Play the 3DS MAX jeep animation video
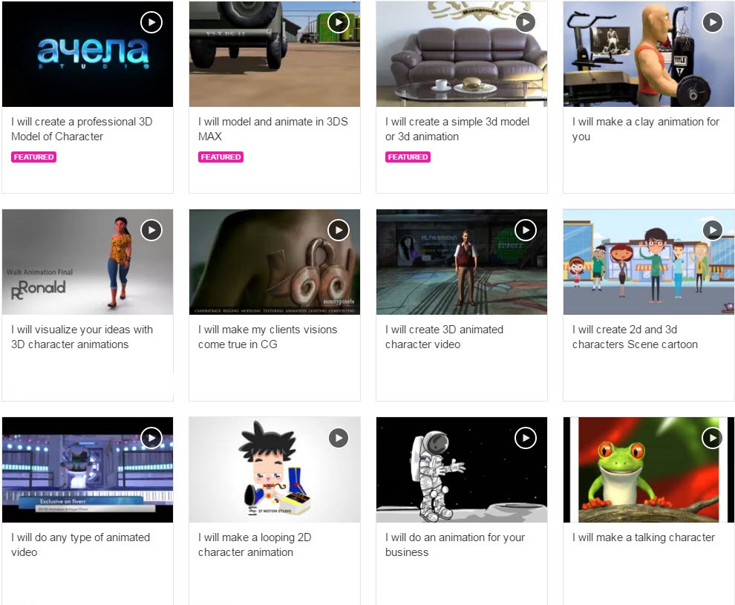The image size is (735, 605). [x=339, y=22]
